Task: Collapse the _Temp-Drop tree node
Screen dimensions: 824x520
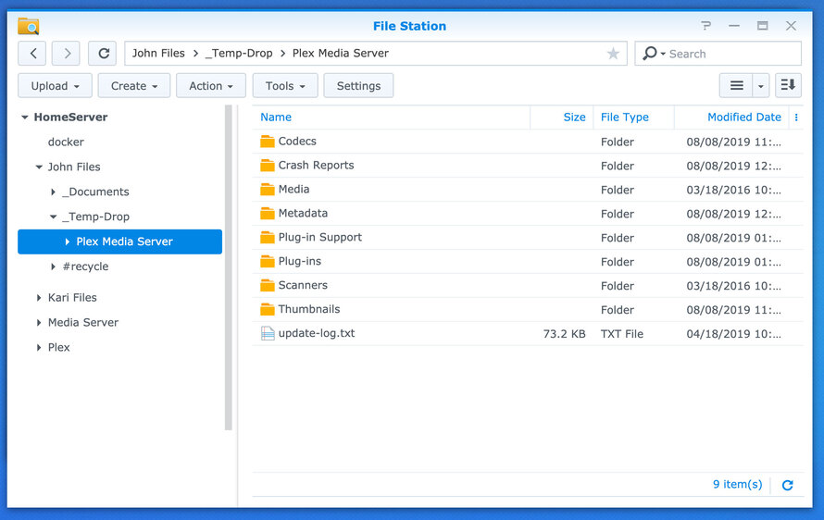Action: pyautogui.click(x=53, y=217)
